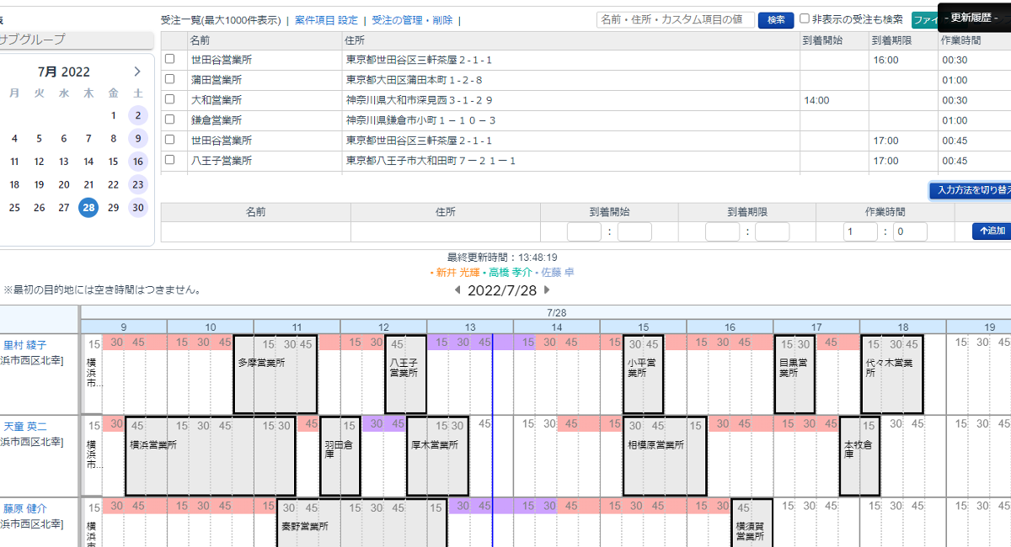Go to previous day arrow beside 2022/7/28
The height and width of the screenshot is (547, 1011).
coord(457,290)
